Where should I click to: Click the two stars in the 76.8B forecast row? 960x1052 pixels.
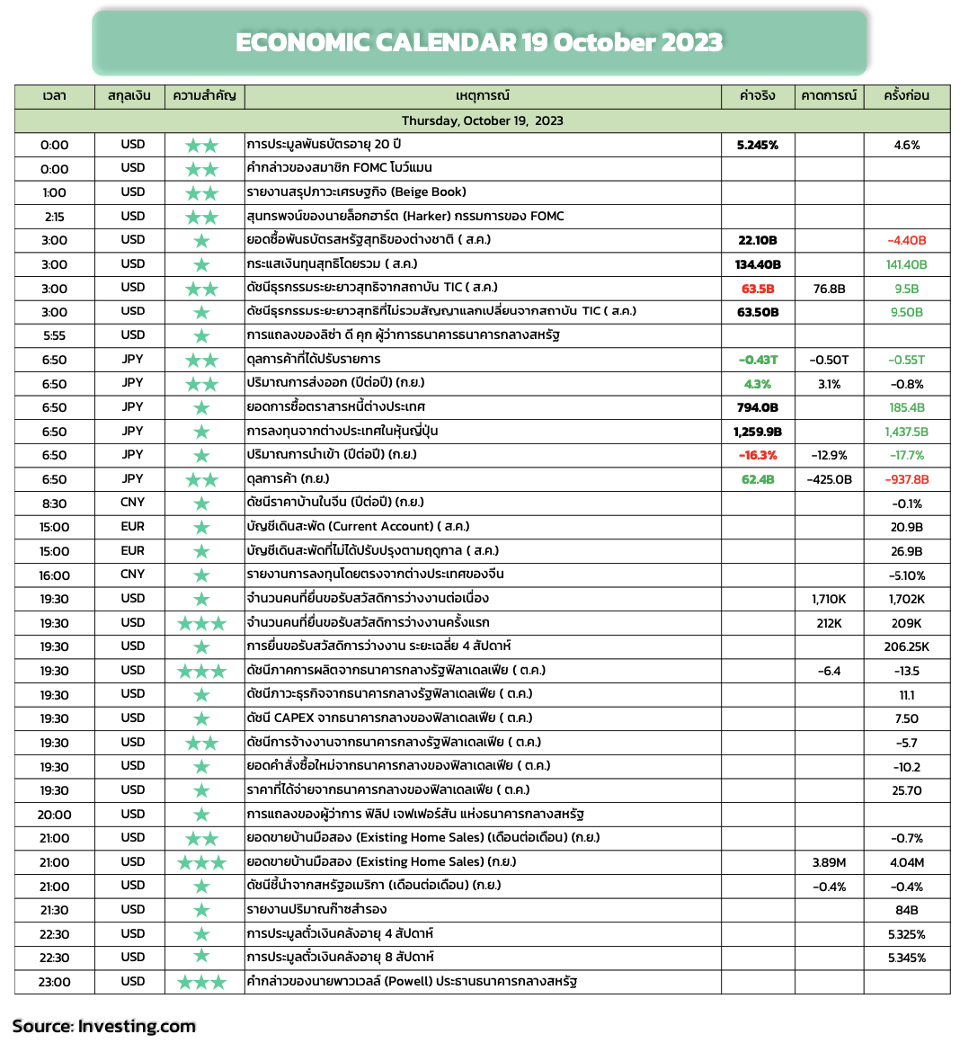pyautogui.click(x=201, y=290)
